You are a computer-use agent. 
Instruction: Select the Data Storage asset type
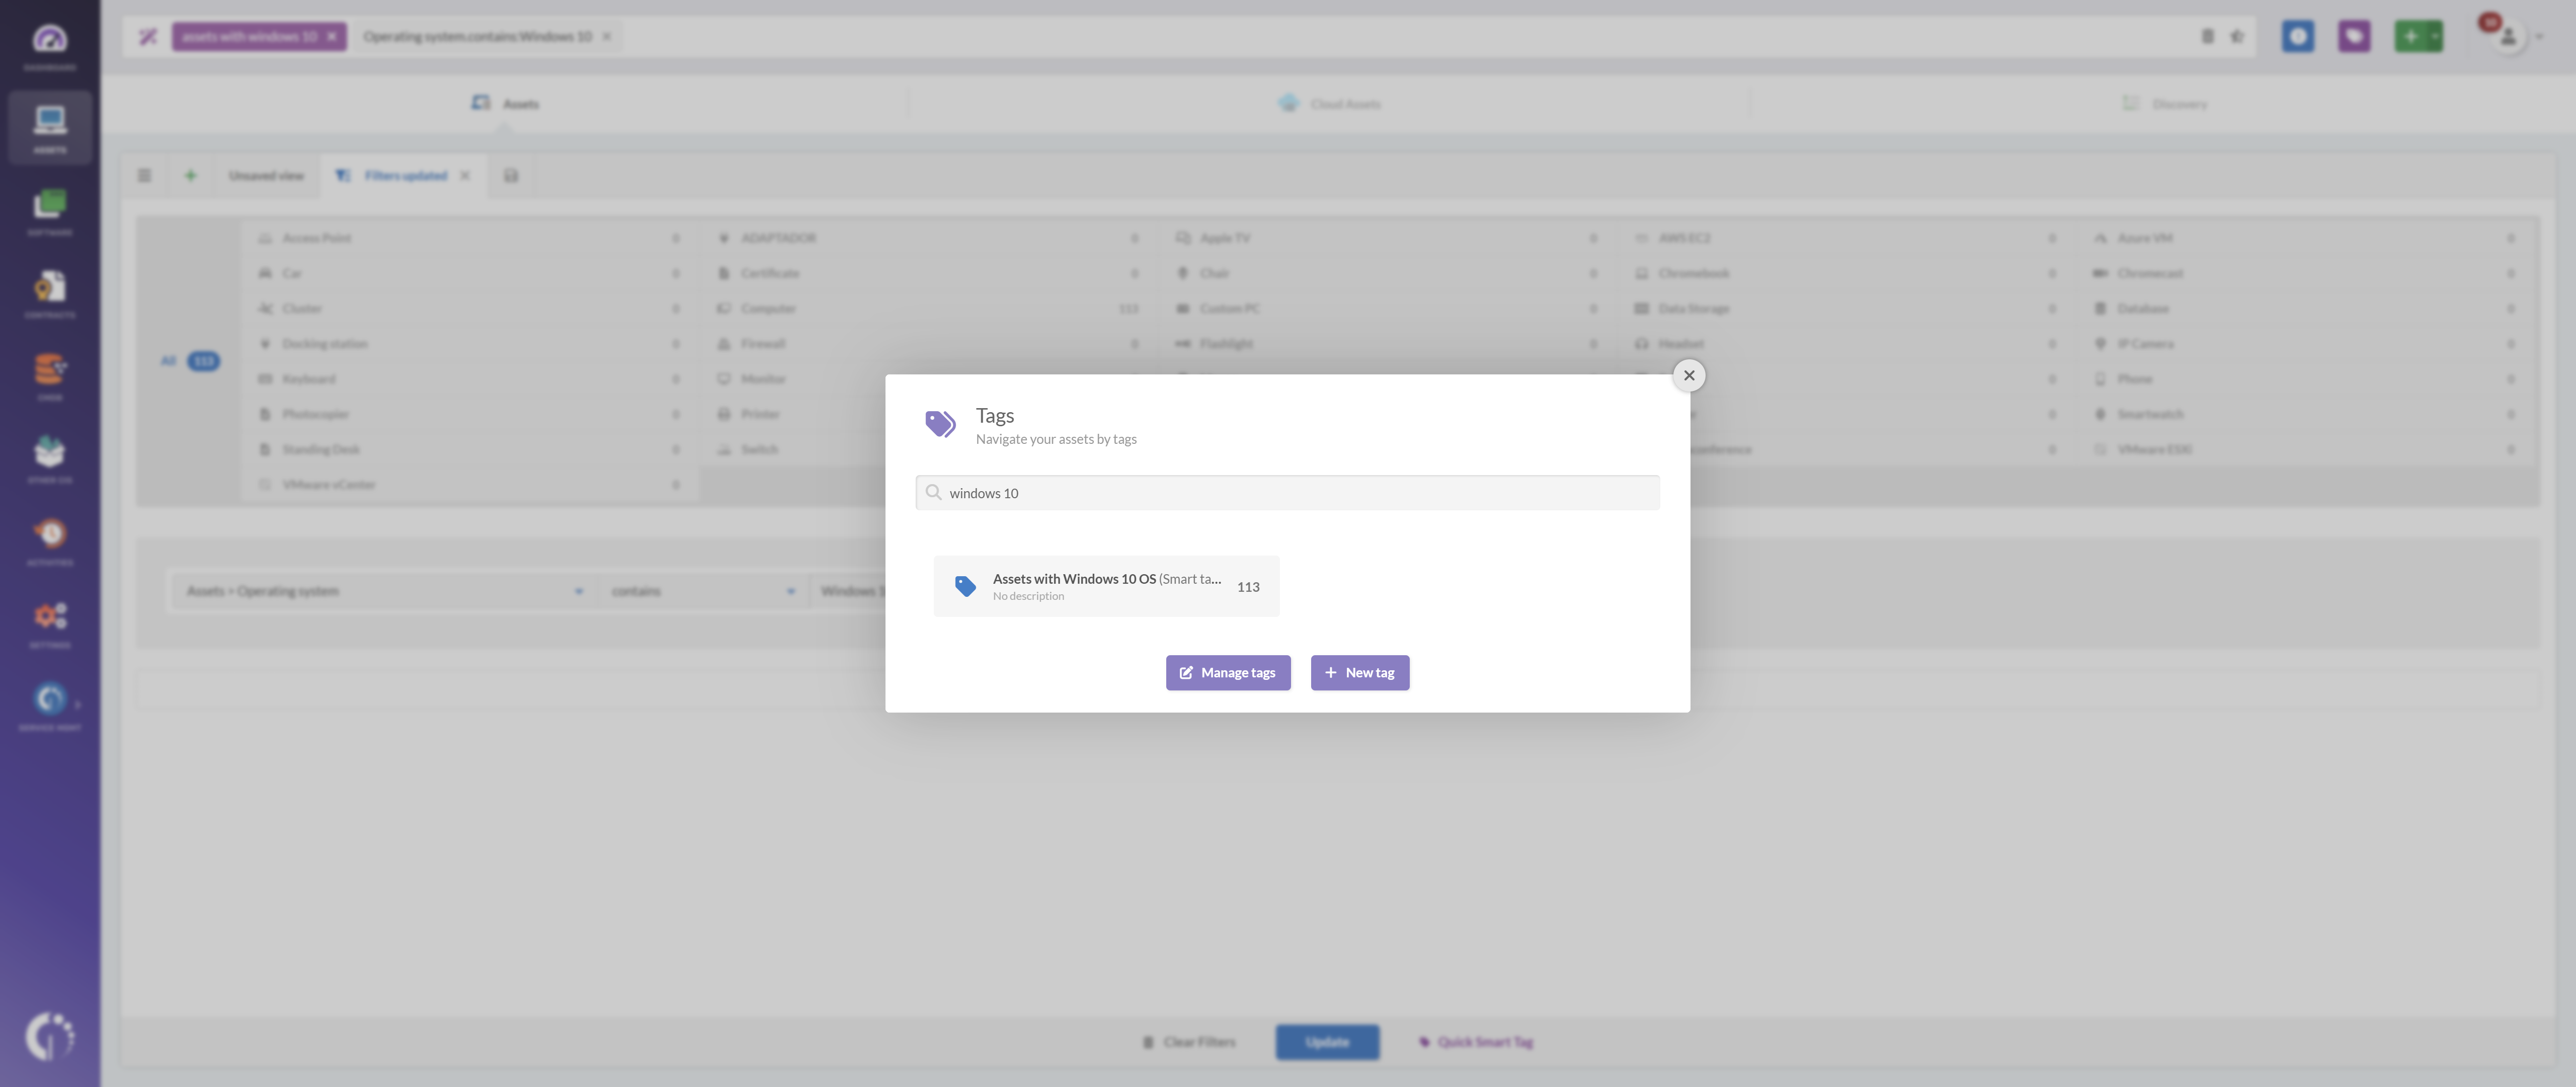1845,309
